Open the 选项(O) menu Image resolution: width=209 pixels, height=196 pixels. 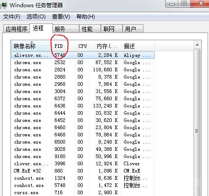[x=36, y=17]
